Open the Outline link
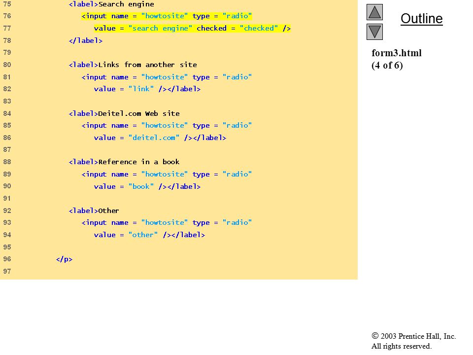Viewport: 473px width, 355px height. (421, 19)
